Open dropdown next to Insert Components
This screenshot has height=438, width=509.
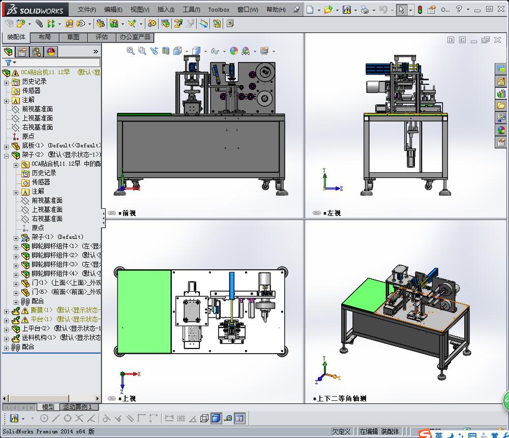pos(29,24)
